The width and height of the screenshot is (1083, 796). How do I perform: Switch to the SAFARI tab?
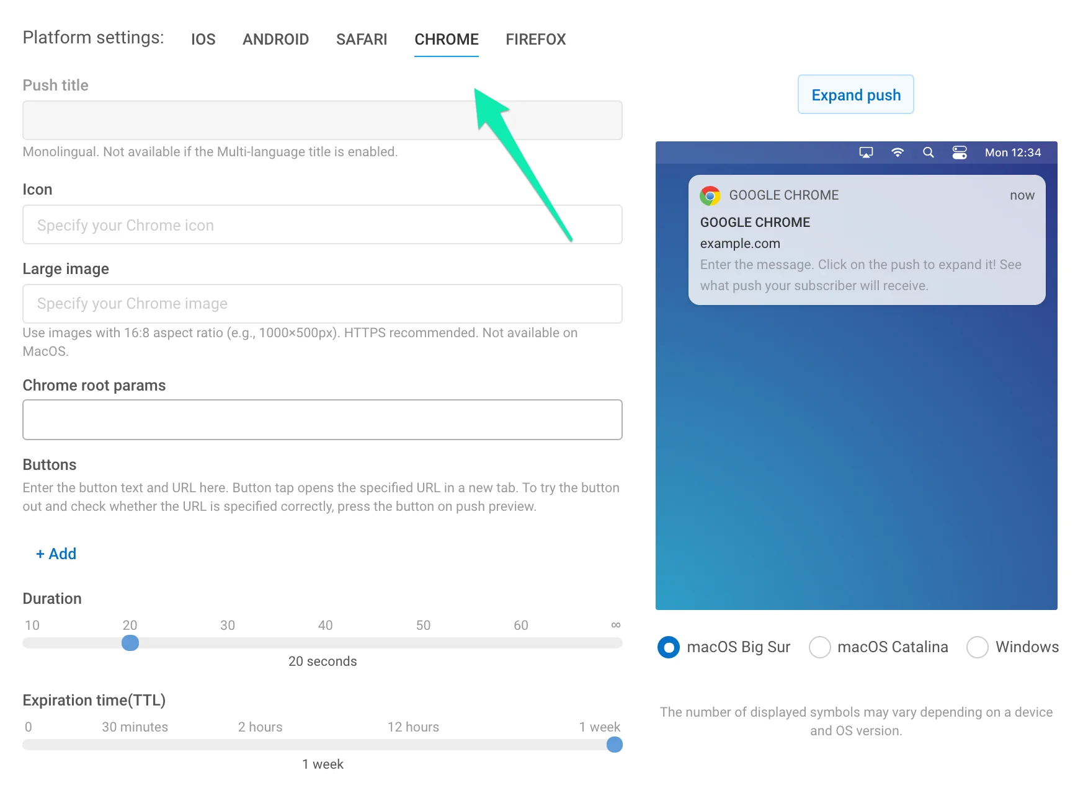(x=361, y=40)
